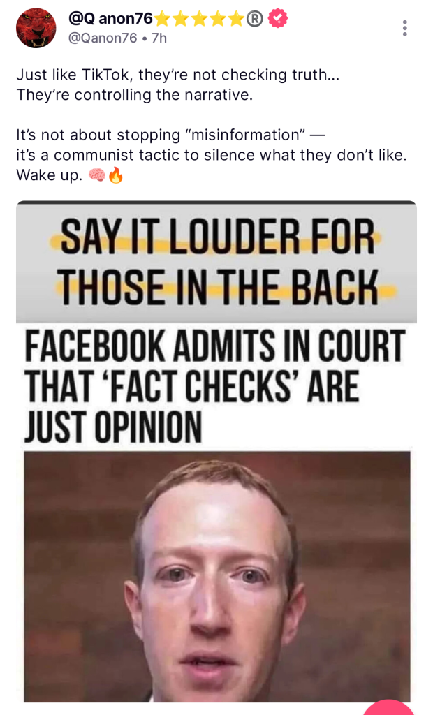Tap the brain emoji after Wake up
This screenshot has width=433, height=715.
pyautogui.click(x=96, y=175)
